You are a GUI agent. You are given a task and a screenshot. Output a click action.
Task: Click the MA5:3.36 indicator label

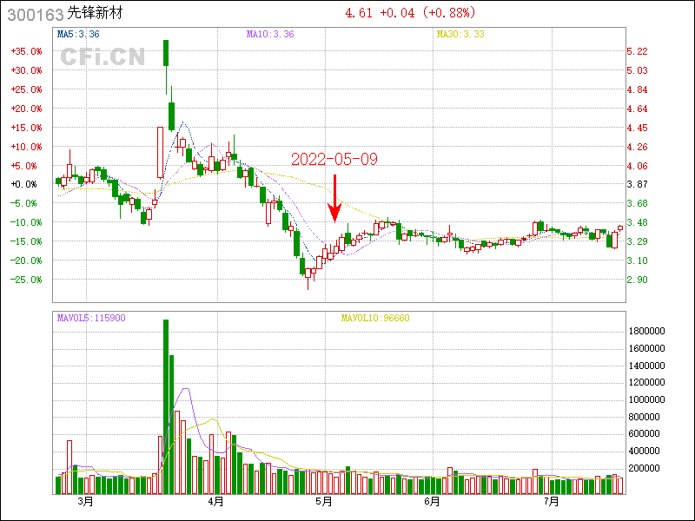point(78,34)
